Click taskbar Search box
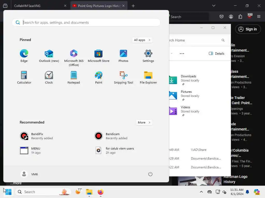 [43, 192]
